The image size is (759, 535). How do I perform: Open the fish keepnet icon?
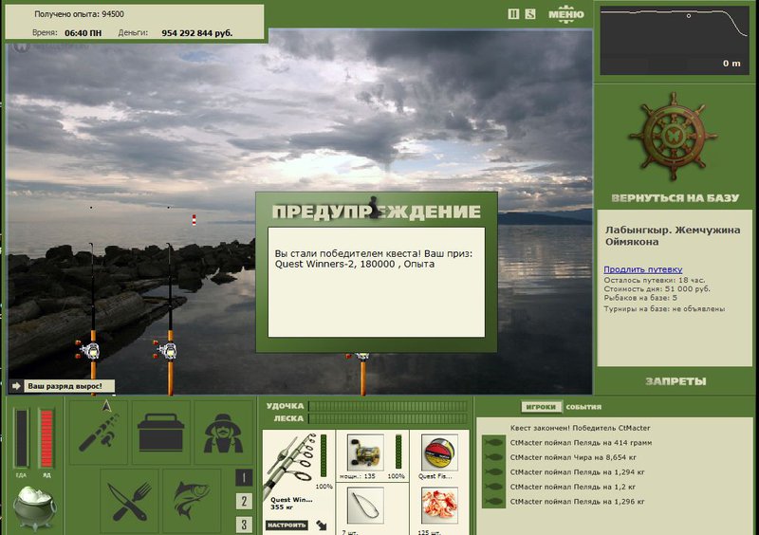pyautogui.click(x=192, y=501)
